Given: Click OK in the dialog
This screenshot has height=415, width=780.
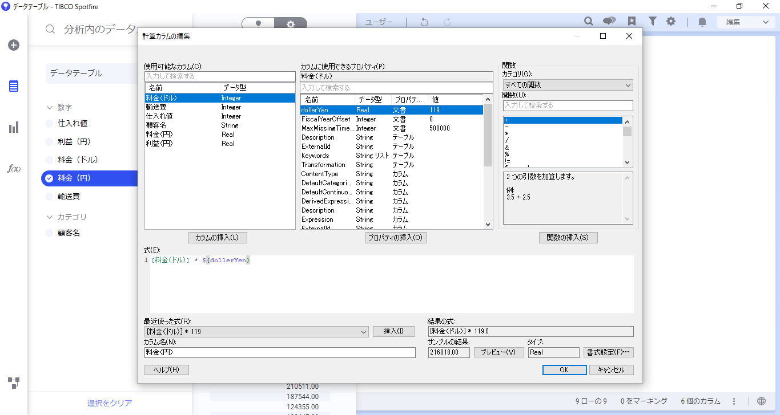Looking at the screenshot, I should (564, 370).
